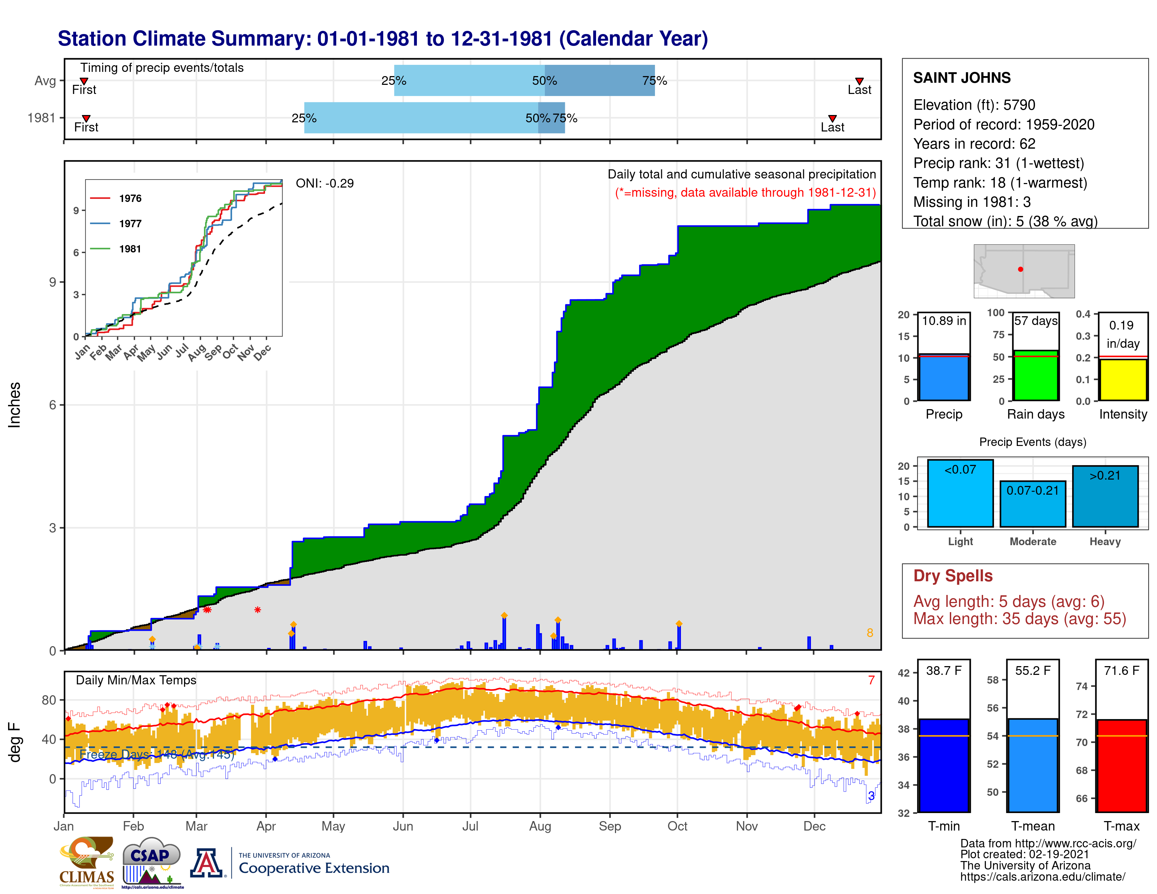Click the 1977 blue legend line
The image size is (1157, 894).
(100, 224)
